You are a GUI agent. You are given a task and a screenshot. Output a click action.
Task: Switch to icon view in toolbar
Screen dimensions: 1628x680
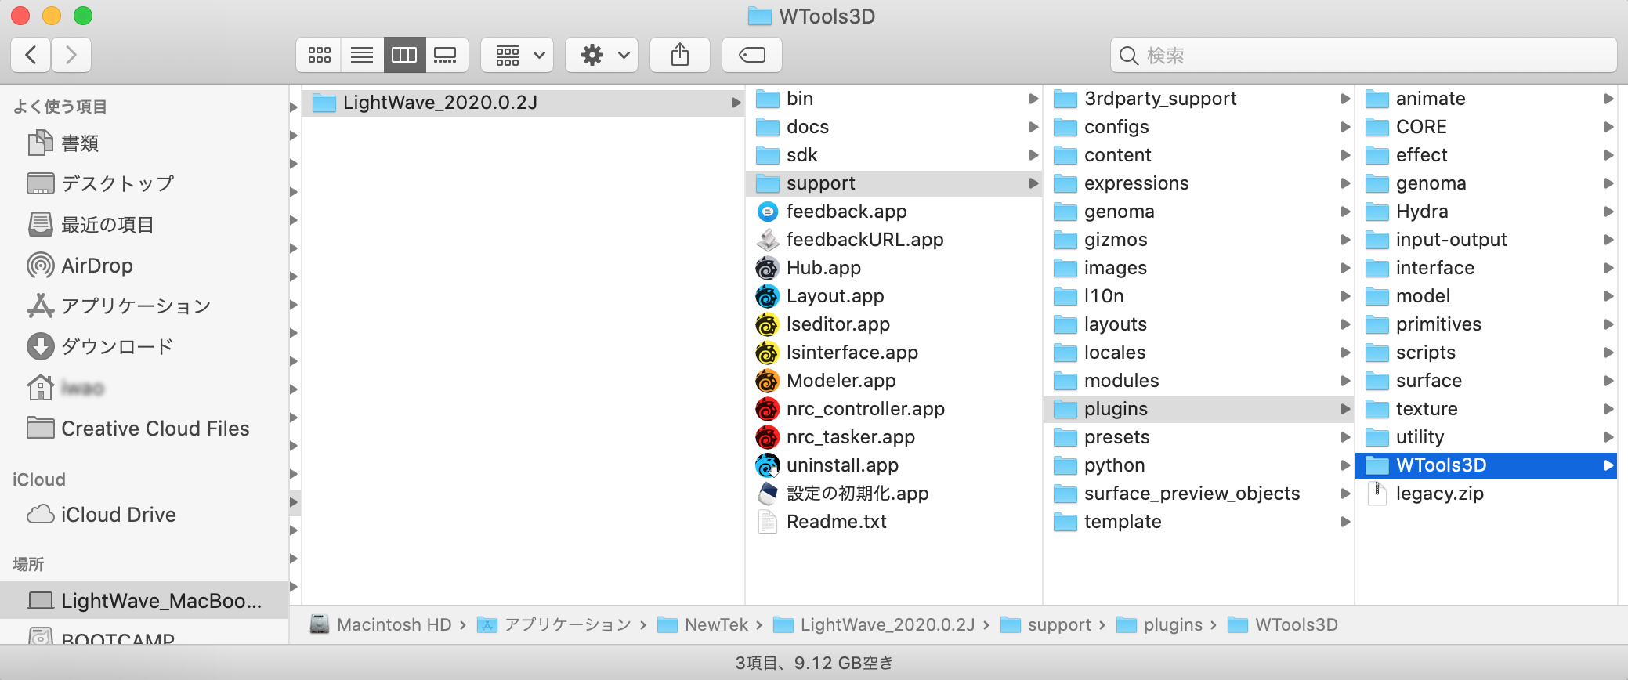coord(319,55)
